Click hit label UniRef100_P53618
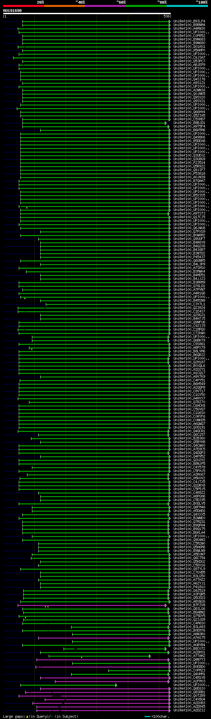The image size is (211, 719). coord(189,173)
